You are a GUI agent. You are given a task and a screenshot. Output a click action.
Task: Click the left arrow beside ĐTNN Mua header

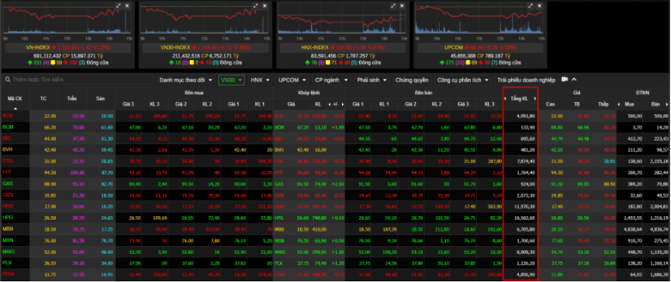619,104
